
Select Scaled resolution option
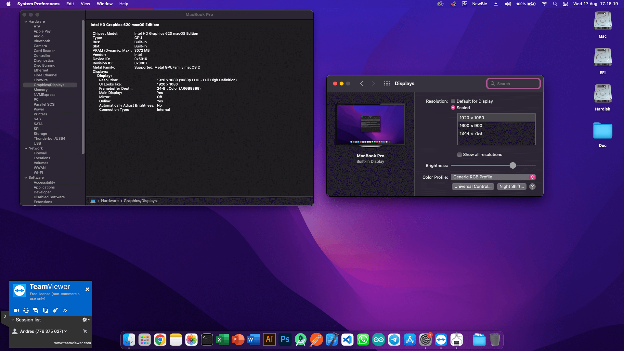(x=453, y=108)
